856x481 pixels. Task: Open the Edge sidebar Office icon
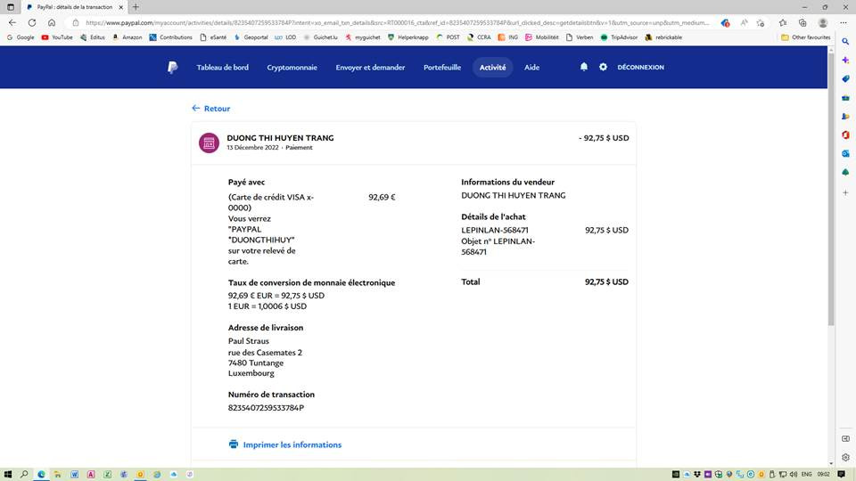(845, 135)
